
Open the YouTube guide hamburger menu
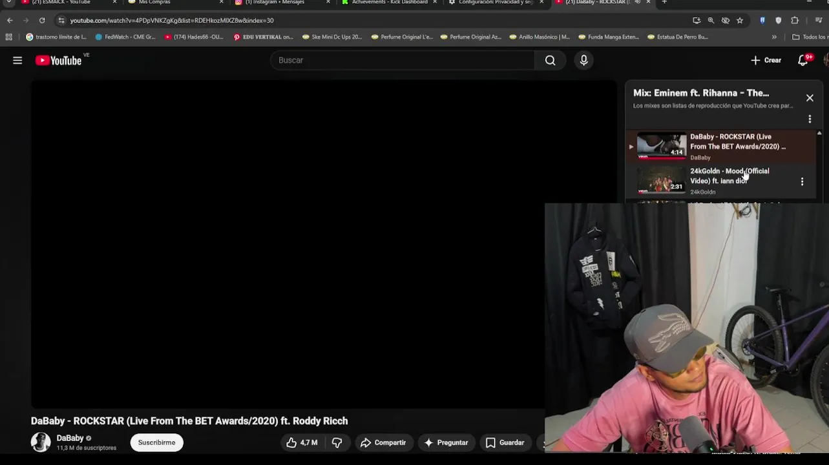click(x=17, y=60)
